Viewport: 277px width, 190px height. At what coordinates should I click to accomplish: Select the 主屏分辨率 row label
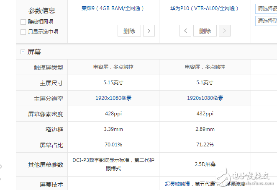[x=49, y=99]
